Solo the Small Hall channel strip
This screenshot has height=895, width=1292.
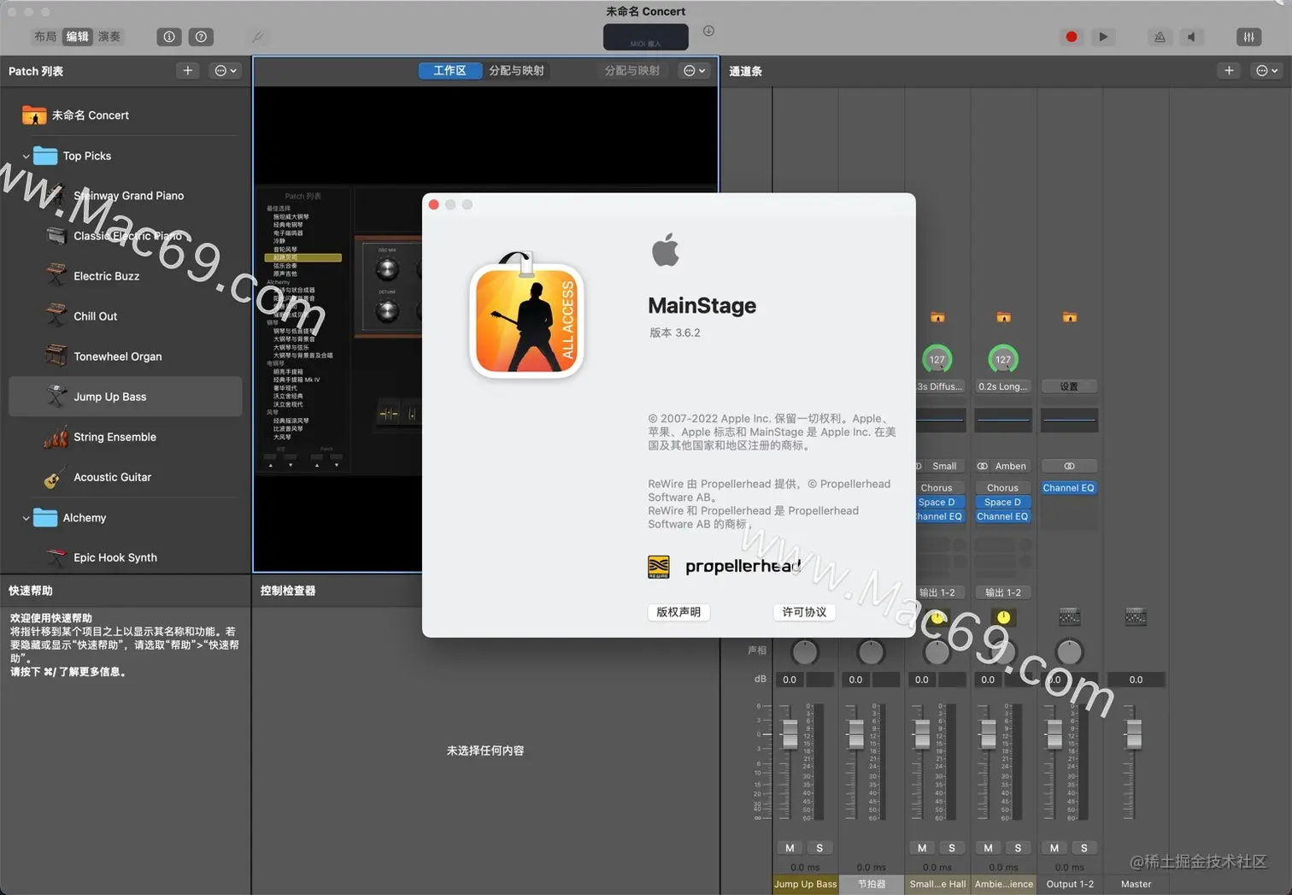(952, 848)
